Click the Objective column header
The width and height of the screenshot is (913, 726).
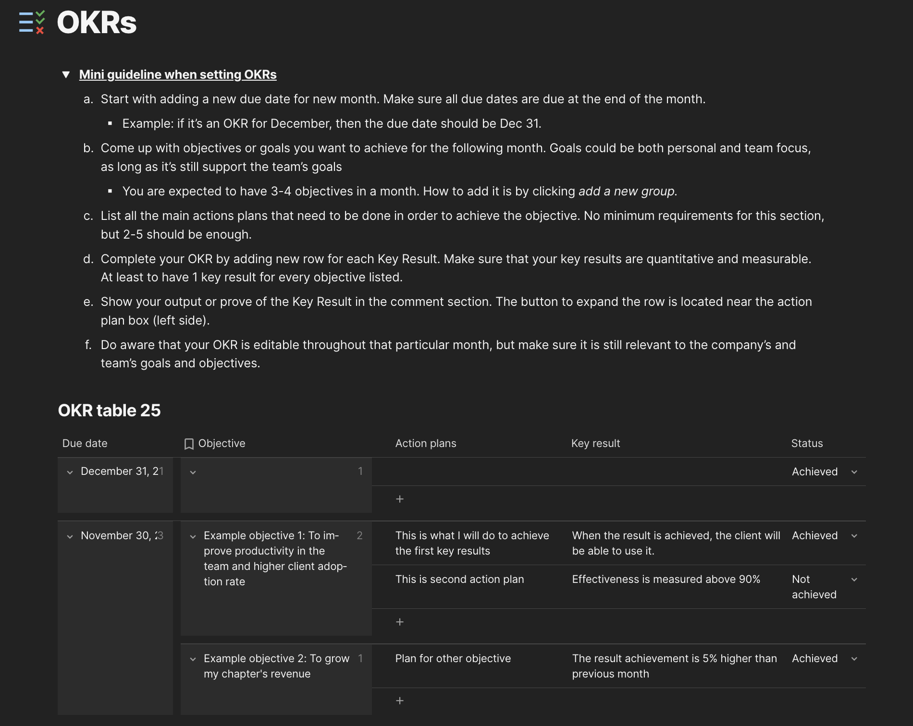click(222, 443)
